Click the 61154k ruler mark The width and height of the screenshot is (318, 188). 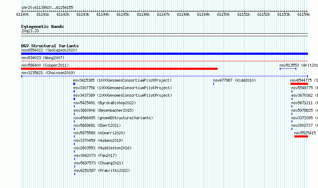[304, 14]
